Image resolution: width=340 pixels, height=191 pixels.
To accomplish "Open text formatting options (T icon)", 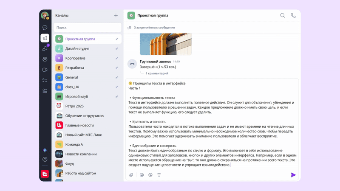I will pyautogui.click(x=159, y=175).
